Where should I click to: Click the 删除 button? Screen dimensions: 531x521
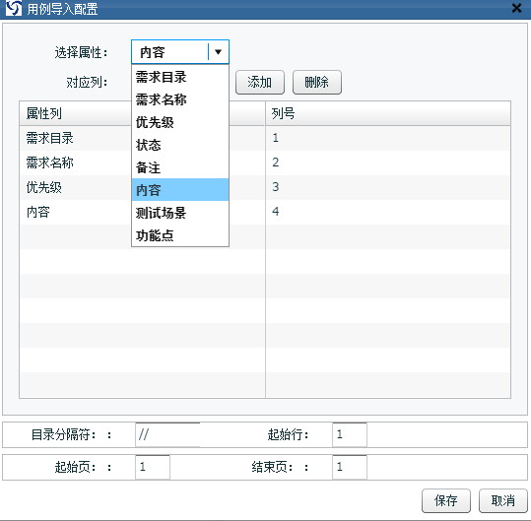coord(317,83)
